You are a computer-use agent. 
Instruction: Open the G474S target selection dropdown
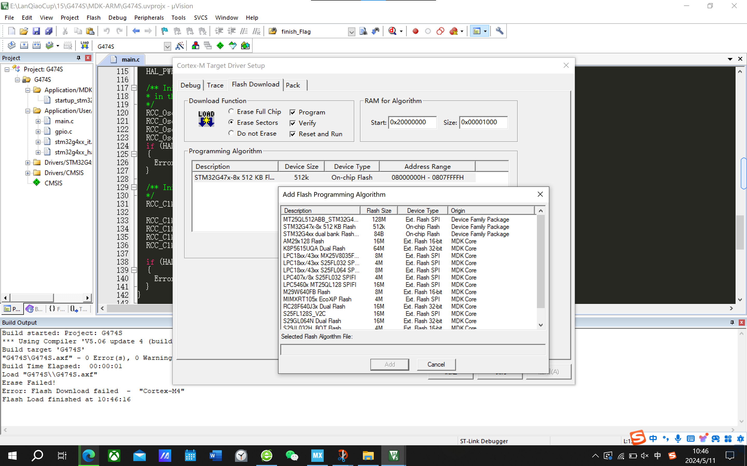click(167, 47)
